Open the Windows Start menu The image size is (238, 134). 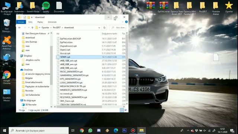pos(4,131)
